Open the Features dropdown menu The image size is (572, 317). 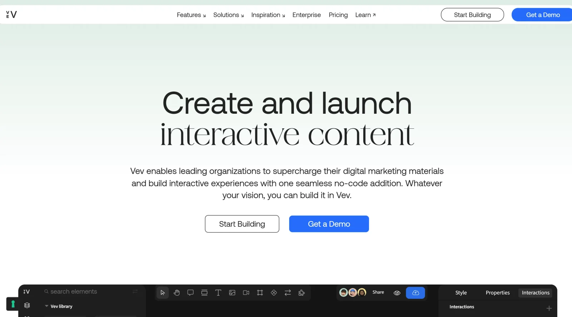191,15
